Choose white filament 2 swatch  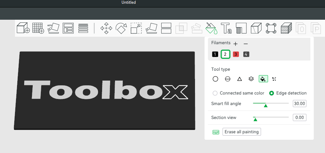[x=225, y=54]
